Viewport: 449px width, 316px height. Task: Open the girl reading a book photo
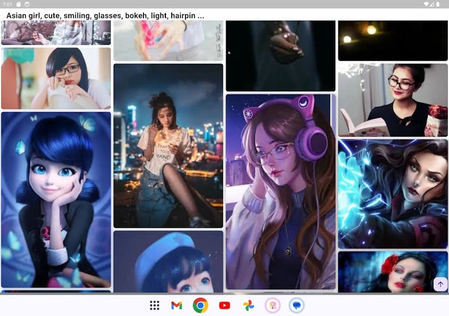coord(392,100)
